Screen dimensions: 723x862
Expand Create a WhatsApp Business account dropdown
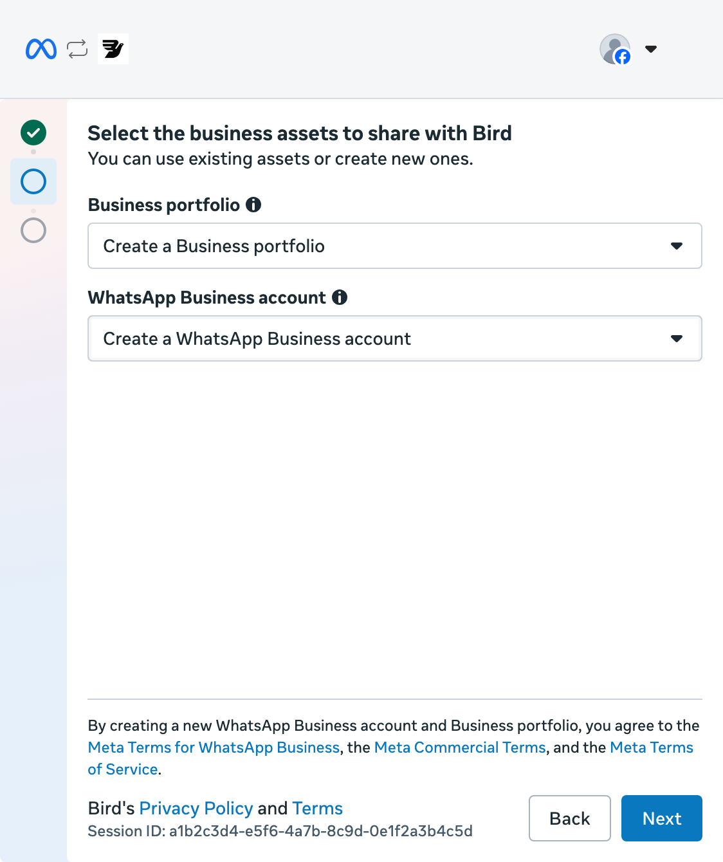tap(395, 338)
